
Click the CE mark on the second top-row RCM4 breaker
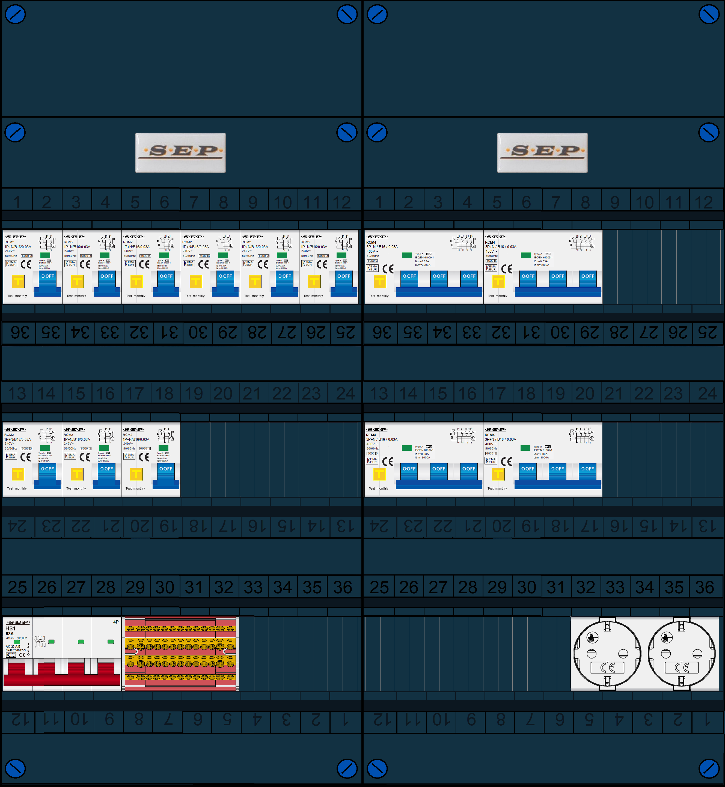[x=507, y=269]
